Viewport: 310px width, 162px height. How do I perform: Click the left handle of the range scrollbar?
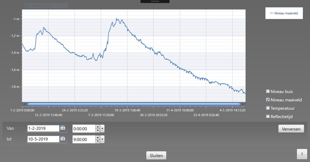tap(29, 104)
